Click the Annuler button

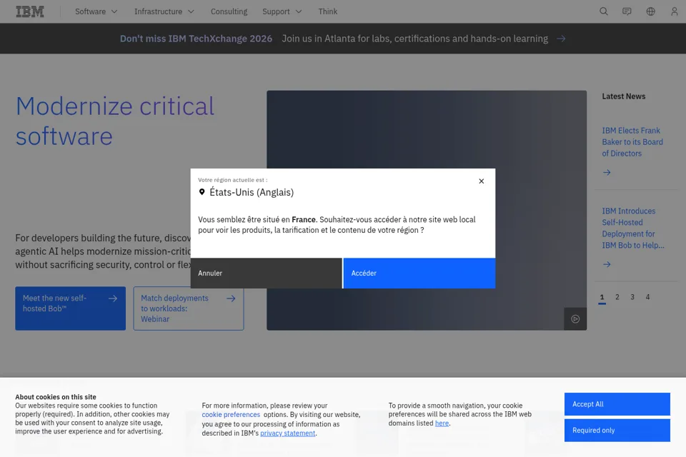(x=266, y=273)
